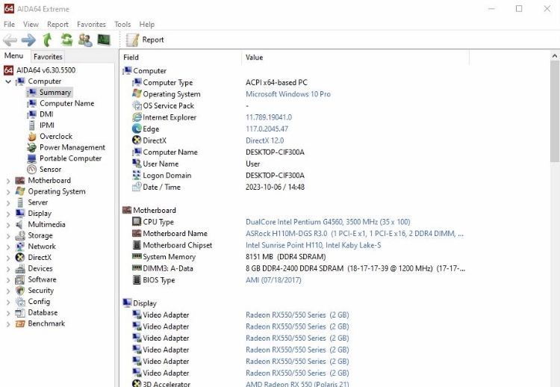Image resolution: width=560 pixels, height=387 pixels.
Task: Click the Devices icon in sidebar
Action: [x=20, y=268]
